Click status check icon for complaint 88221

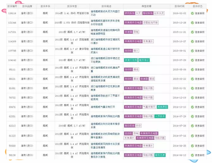[192, 79]
